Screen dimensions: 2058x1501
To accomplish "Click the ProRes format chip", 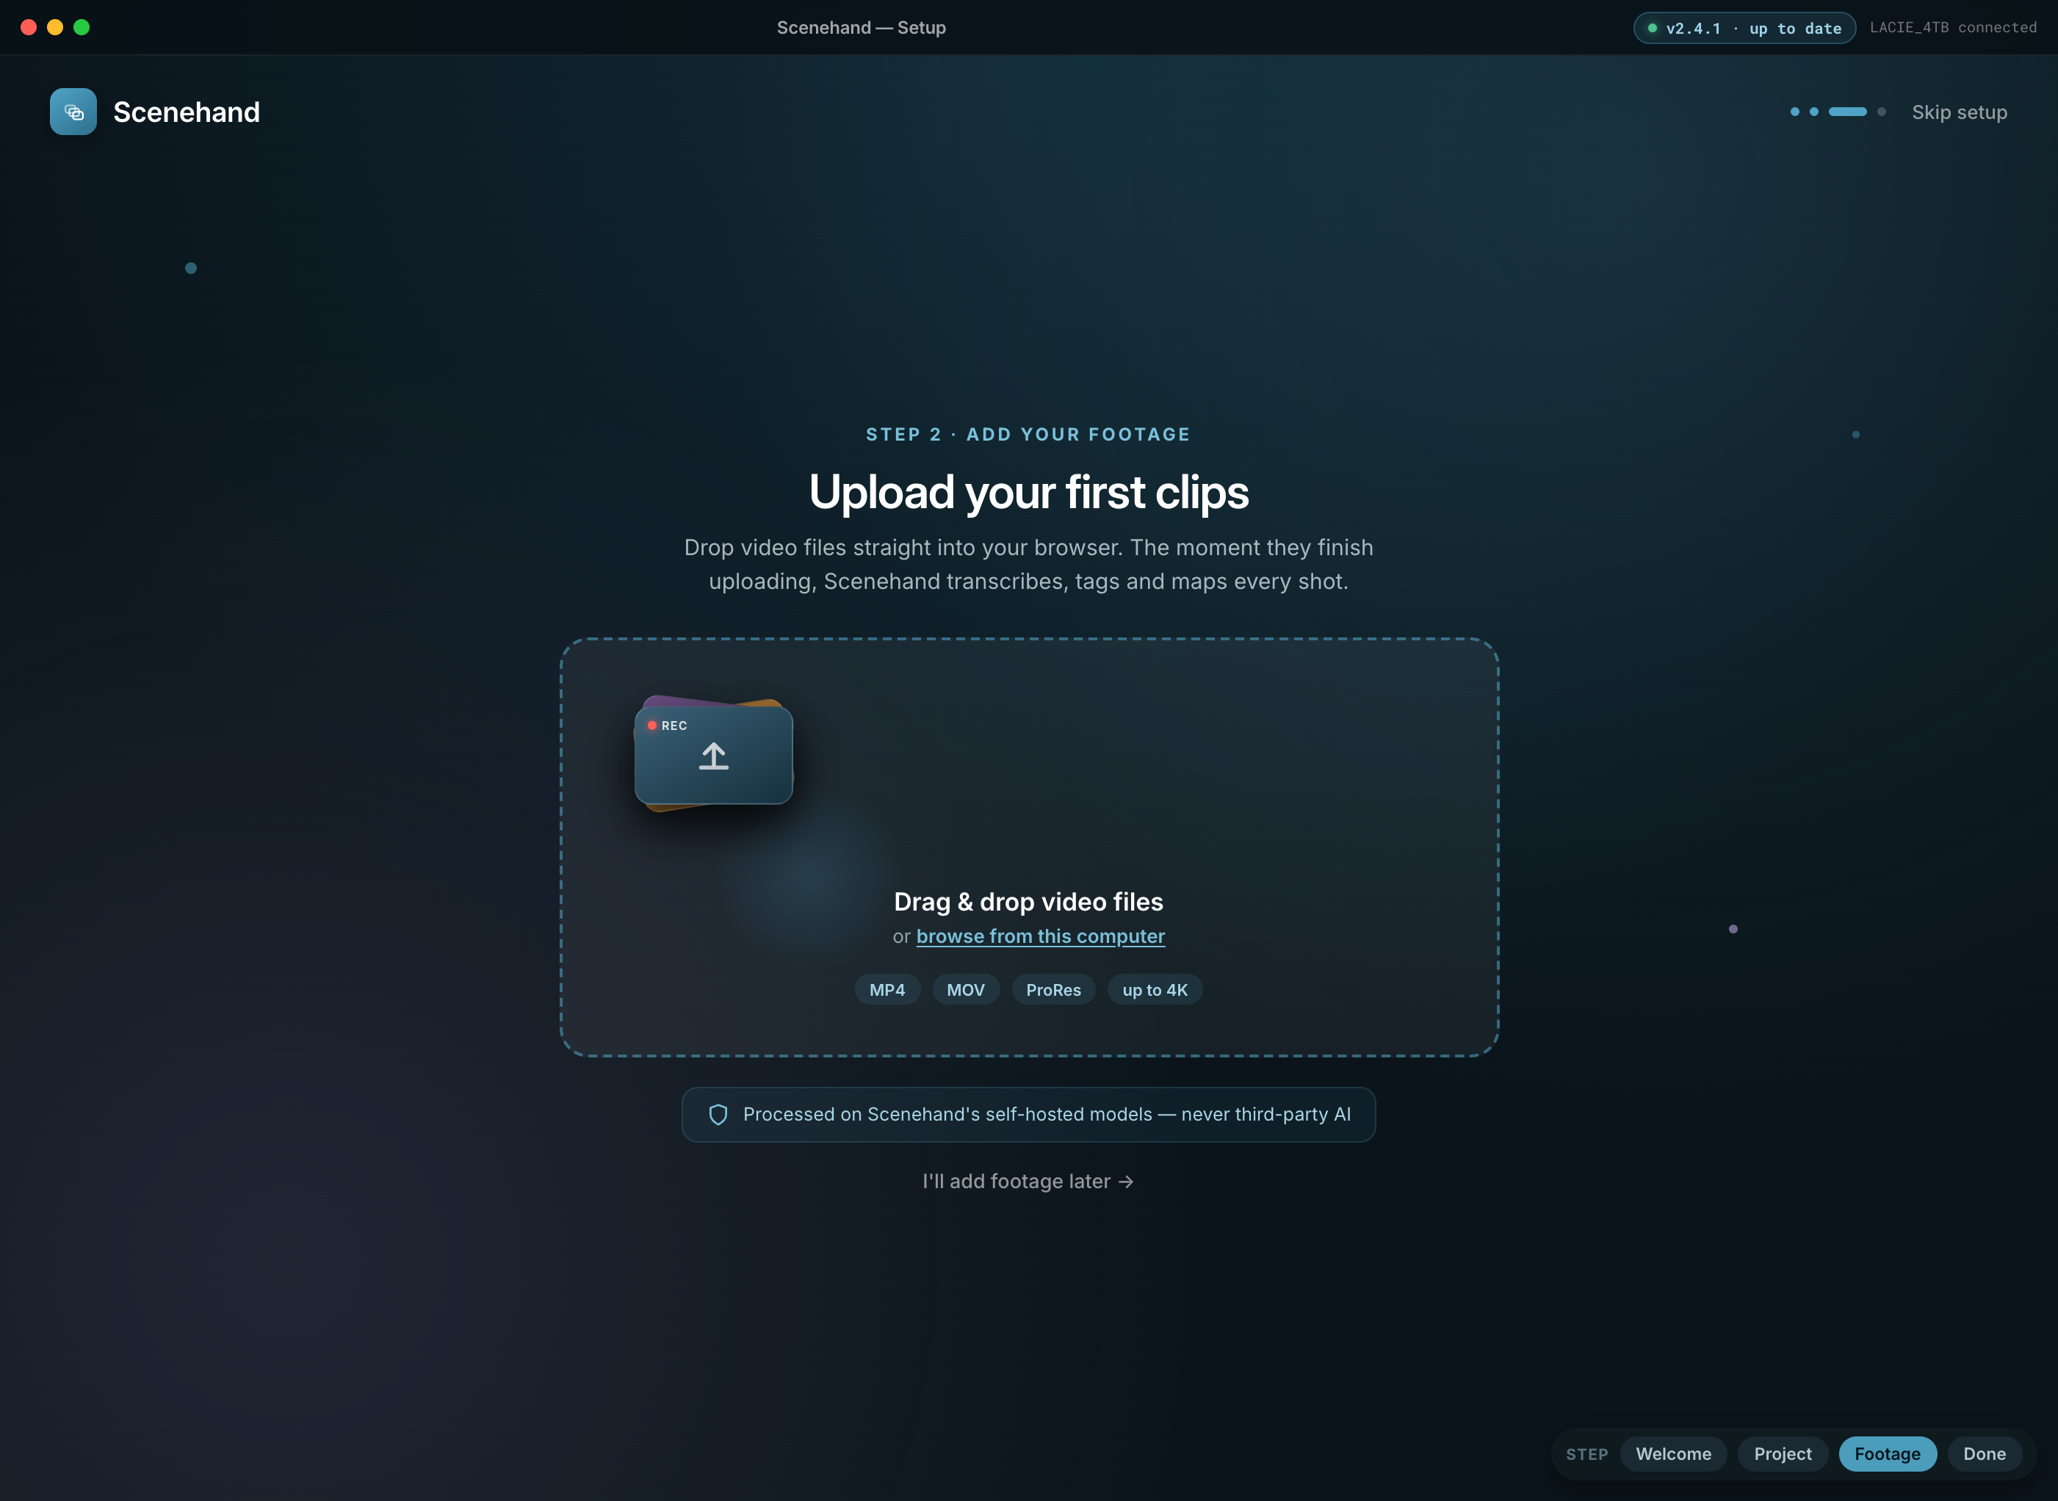I will (1053, 989).
